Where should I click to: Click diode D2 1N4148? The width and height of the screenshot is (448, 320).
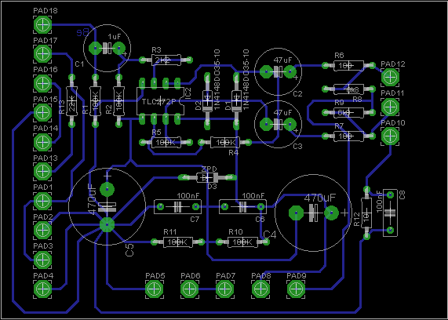coord(207,100)
